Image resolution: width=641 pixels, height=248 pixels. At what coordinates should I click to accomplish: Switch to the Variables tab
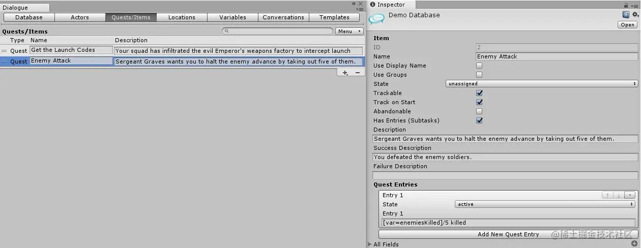point(232,17)
